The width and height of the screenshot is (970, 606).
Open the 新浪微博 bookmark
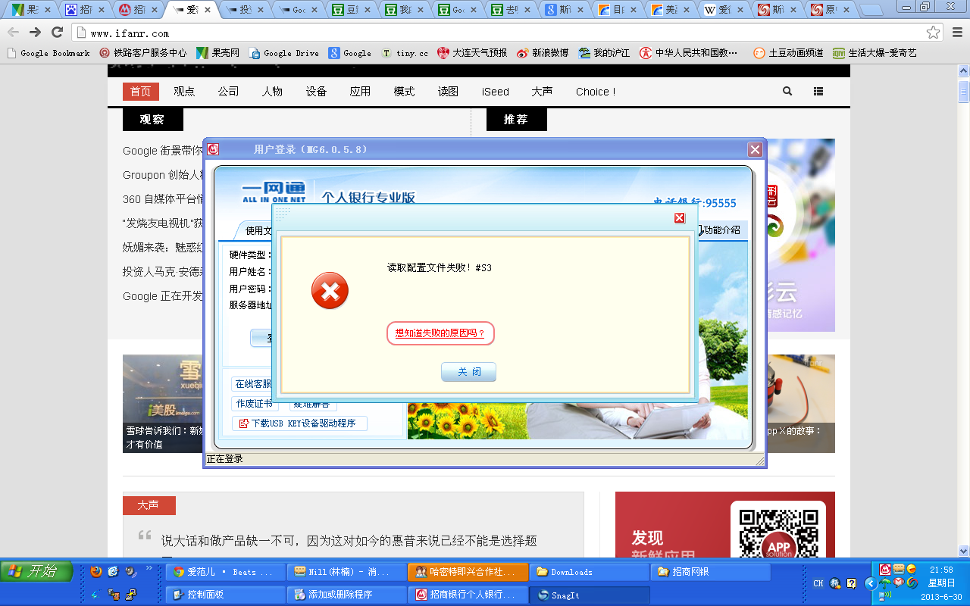click(543, 53)
